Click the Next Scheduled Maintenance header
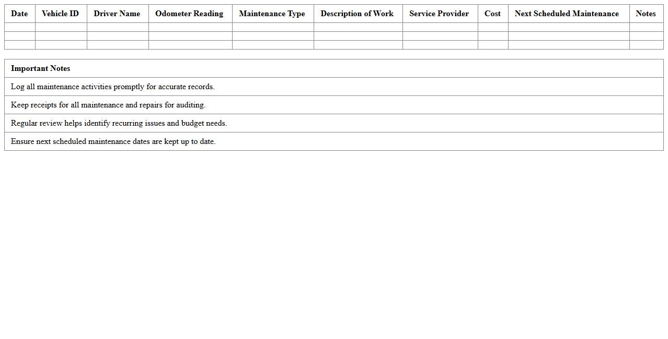This screenshot has width=668, height=339. [567, 14]
